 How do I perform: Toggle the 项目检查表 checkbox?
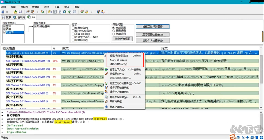coord(35,27)
